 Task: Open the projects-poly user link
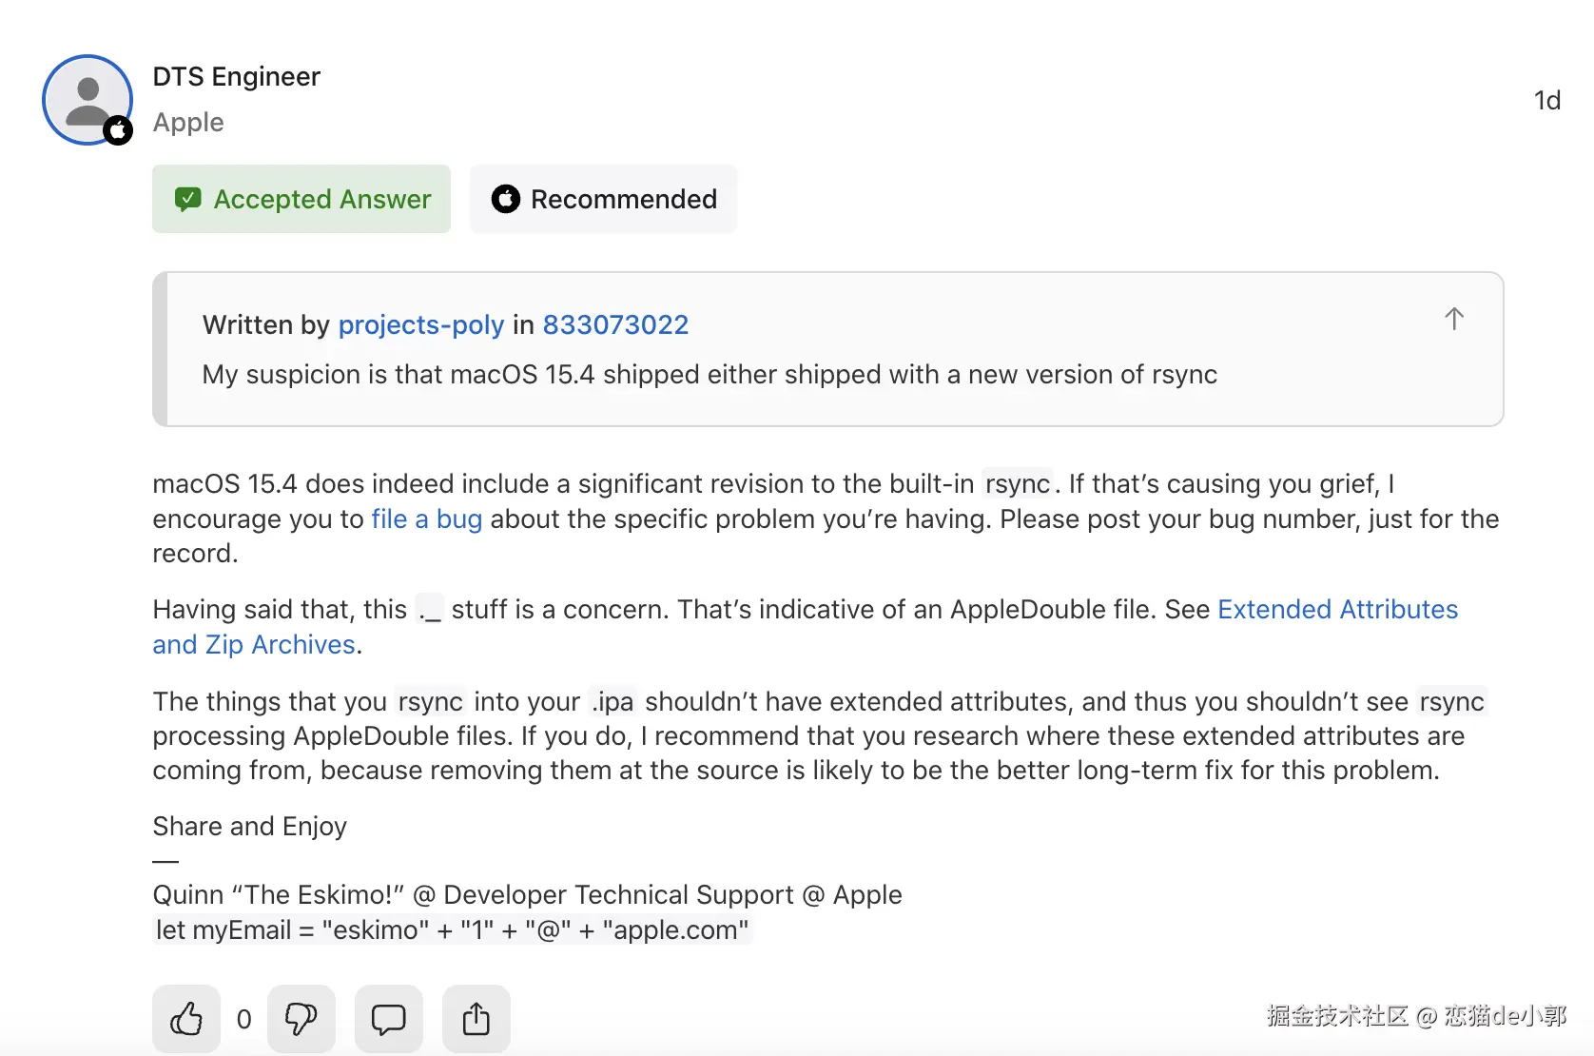pyautogui.click(x=420, y=325)
